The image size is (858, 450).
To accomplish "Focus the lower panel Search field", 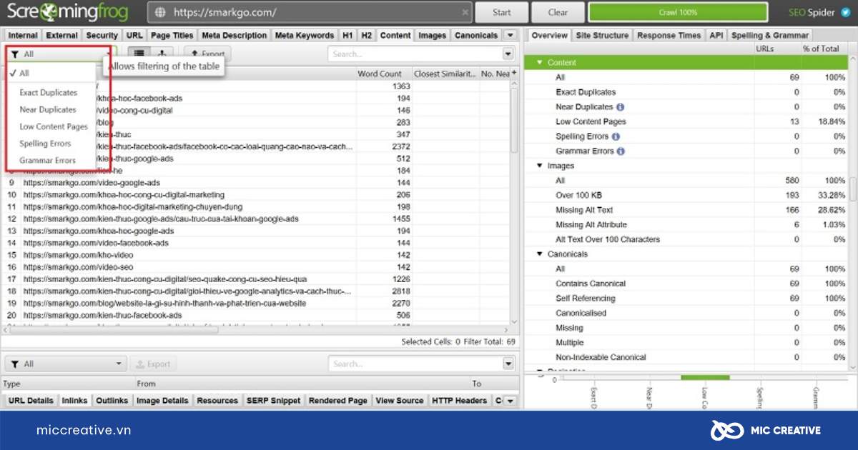I will (415, 364).
